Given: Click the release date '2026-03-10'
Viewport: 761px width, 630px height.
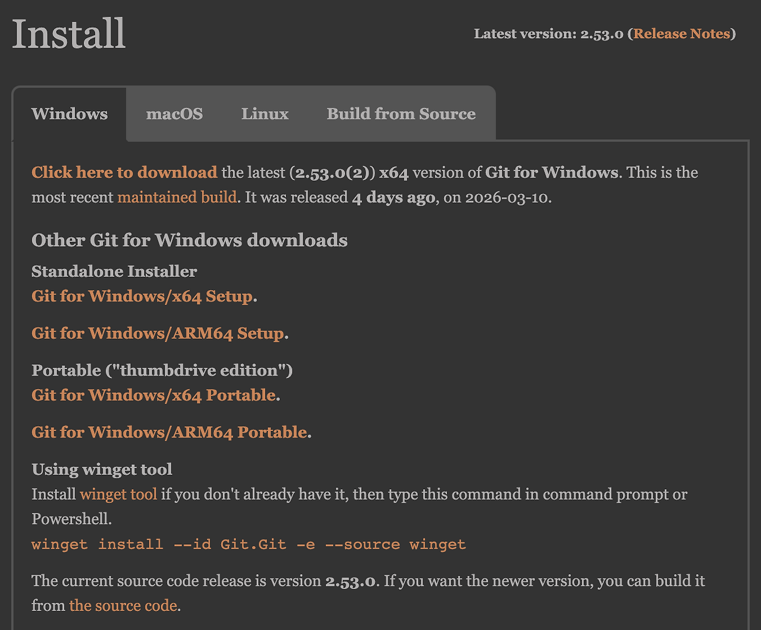Looking at the screenshot, I should click(507, 197).
